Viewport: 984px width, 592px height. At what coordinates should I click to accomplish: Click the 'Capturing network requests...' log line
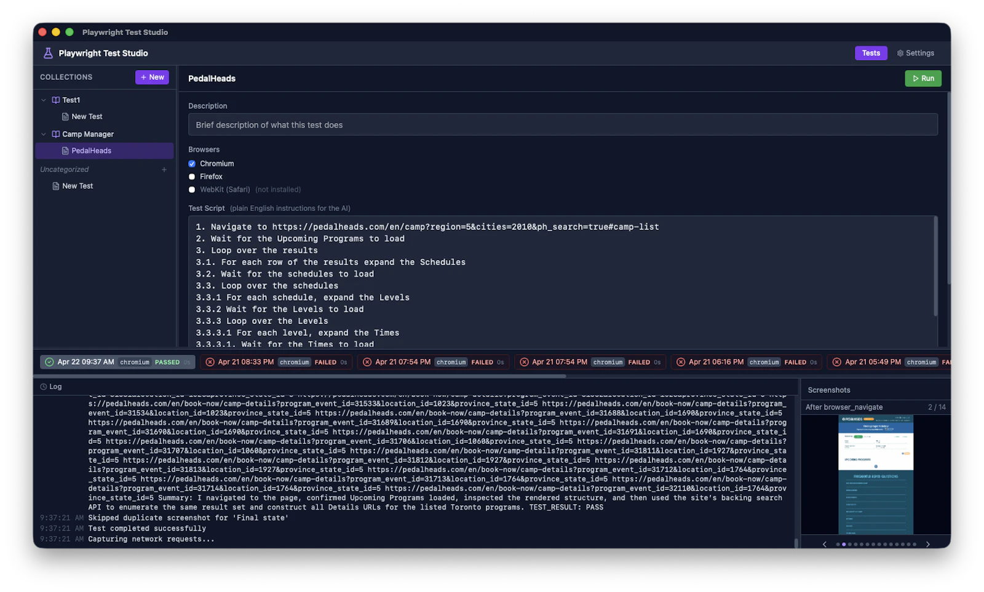[x=151, y=539]
